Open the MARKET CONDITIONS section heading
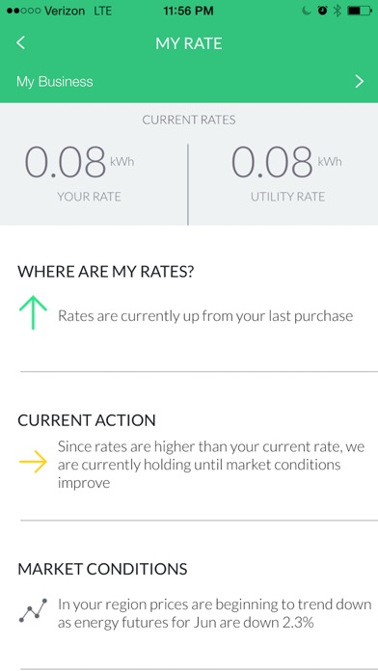 tap(102, 569)
